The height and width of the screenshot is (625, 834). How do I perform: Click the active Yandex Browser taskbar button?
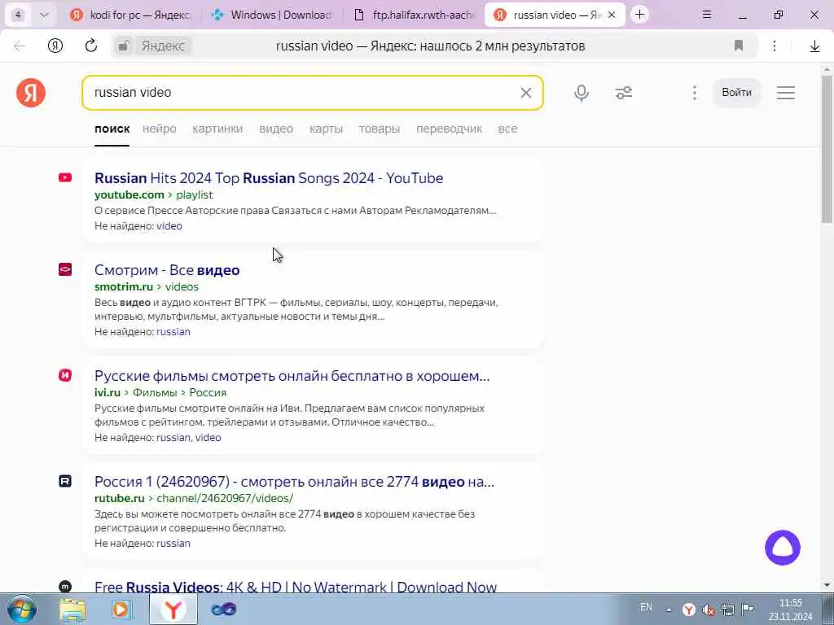pyautogui.click(x=173, y=609)
